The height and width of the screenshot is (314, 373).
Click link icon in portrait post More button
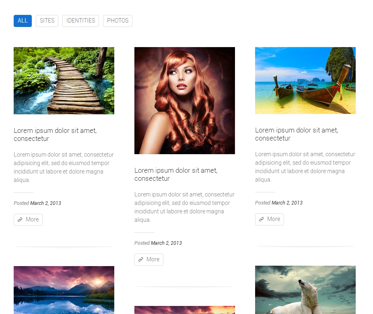click(x=141, y=260)
